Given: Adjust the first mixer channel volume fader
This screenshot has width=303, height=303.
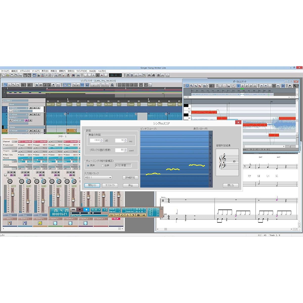Looking at the screenshot, I should tap(12, 194).
